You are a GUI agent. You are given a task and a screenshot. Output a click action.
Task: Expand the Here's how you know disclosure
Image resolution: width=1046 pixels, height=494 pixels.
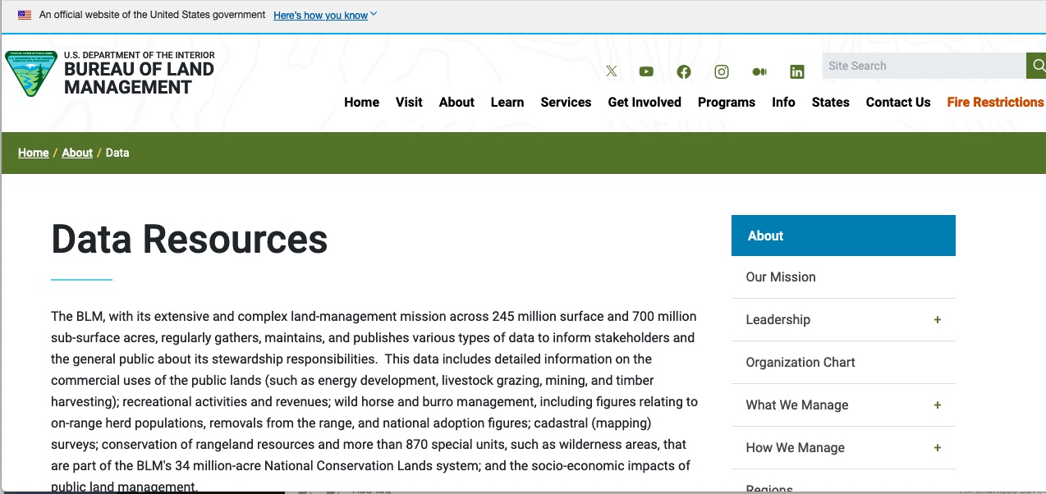(320, 15)
